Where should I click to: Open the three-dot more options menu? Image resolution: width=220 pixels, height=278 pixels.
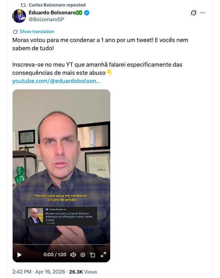(x=203, y=13)
